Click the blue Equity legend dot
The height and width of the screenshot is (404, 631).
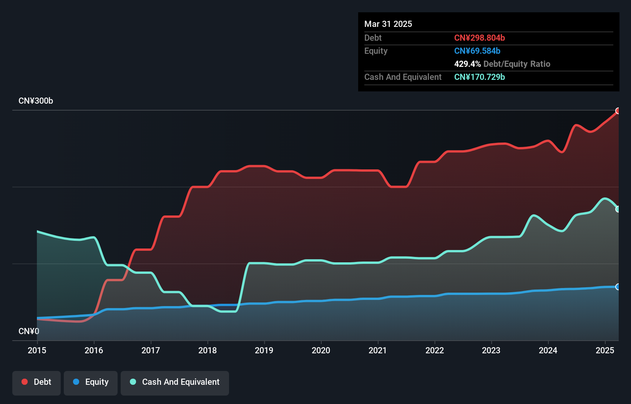point(76,382)
